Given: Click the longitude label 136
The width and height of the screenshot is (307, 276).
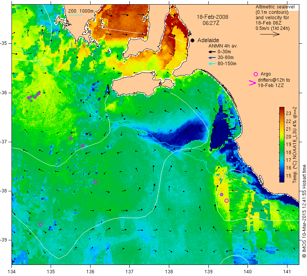Looking at the screenshot, I should (90, 272).
